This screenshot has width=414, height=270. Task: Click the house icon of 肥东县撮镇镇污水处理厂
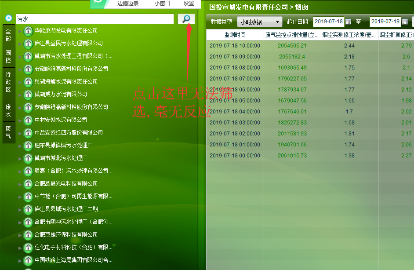(x=28, y=146)
